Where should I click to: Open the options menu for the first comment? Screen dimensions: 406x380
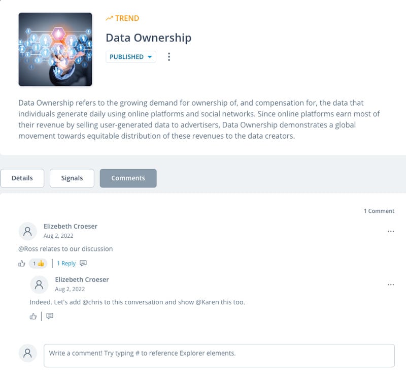(x=390, y=232)
